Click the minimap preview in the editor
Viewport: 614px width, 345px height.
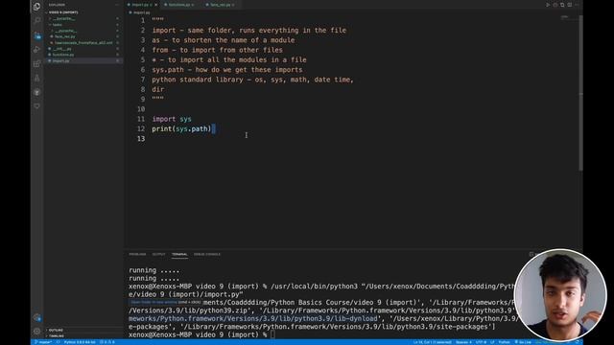click(564, 17)
